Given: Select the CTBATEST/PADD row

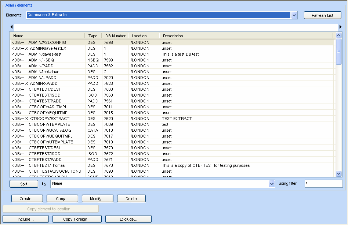Looking at the screenshot, I should (x=172, y=101).
